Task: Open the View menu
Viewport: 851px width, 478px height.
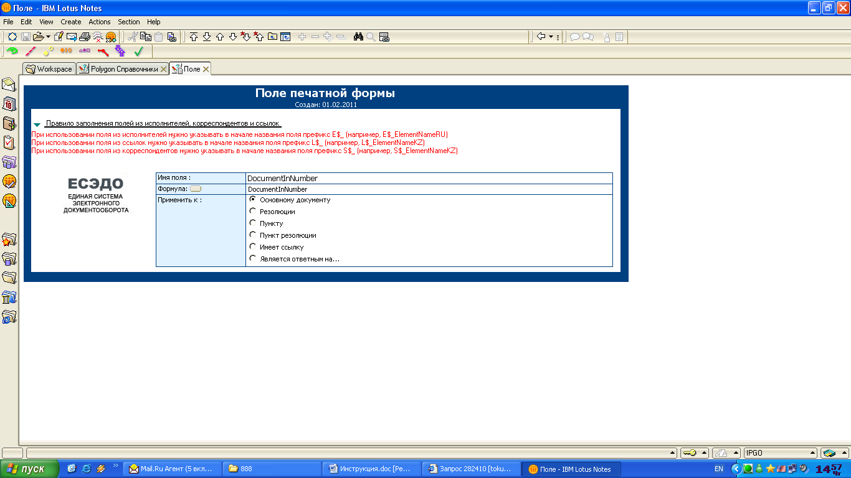Action: (x=47, y=22)
